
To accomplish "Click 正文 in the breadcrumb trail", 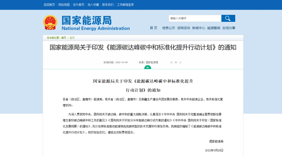I will point(72,38).
